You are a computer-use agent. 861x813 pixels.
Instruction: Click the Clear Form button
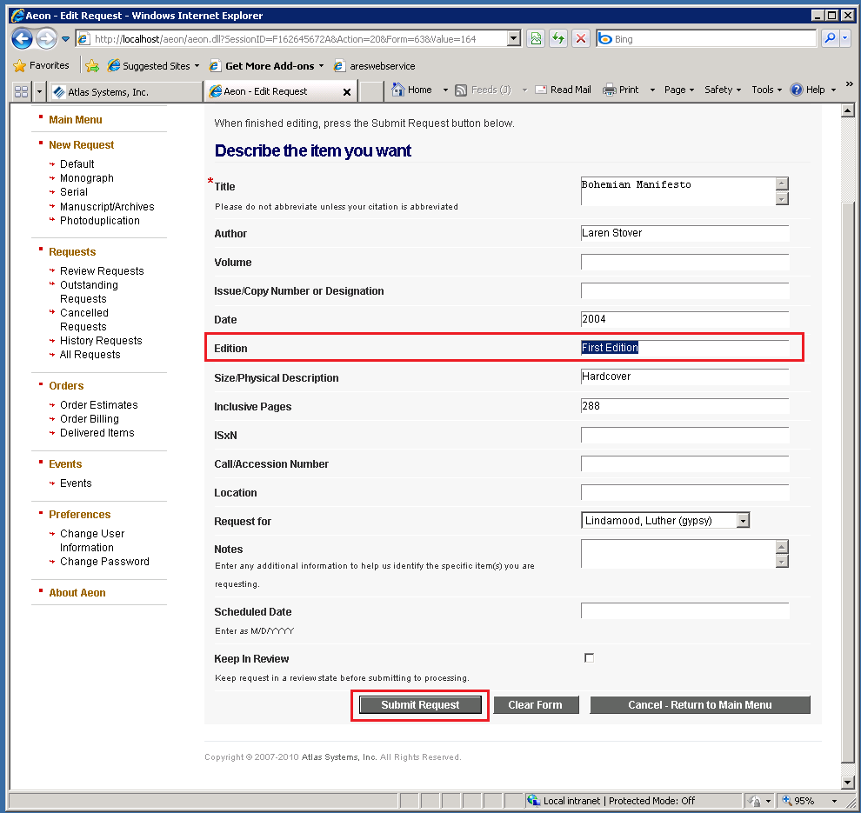536,705
